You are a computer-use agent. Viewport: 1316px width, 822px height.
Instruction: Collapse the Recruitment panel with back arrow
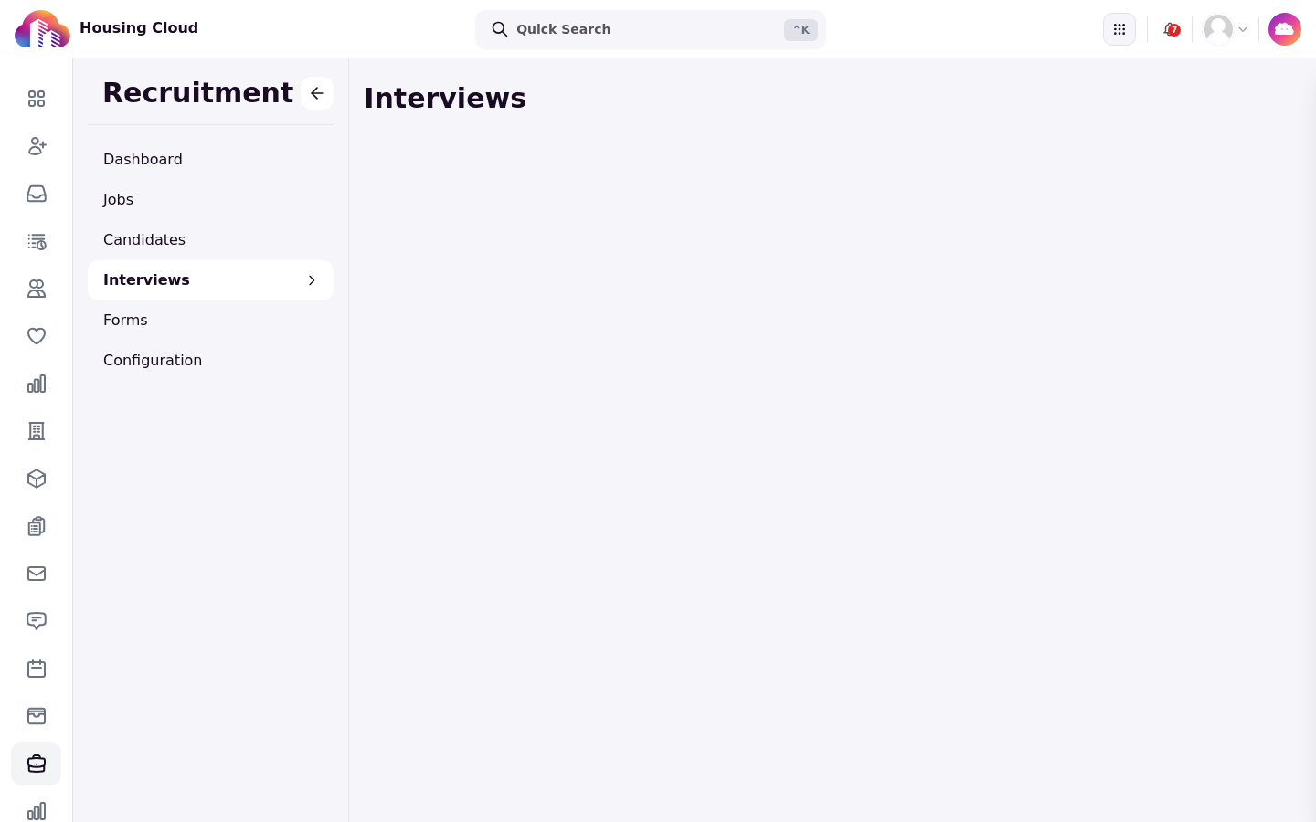[x=317, y=93]
